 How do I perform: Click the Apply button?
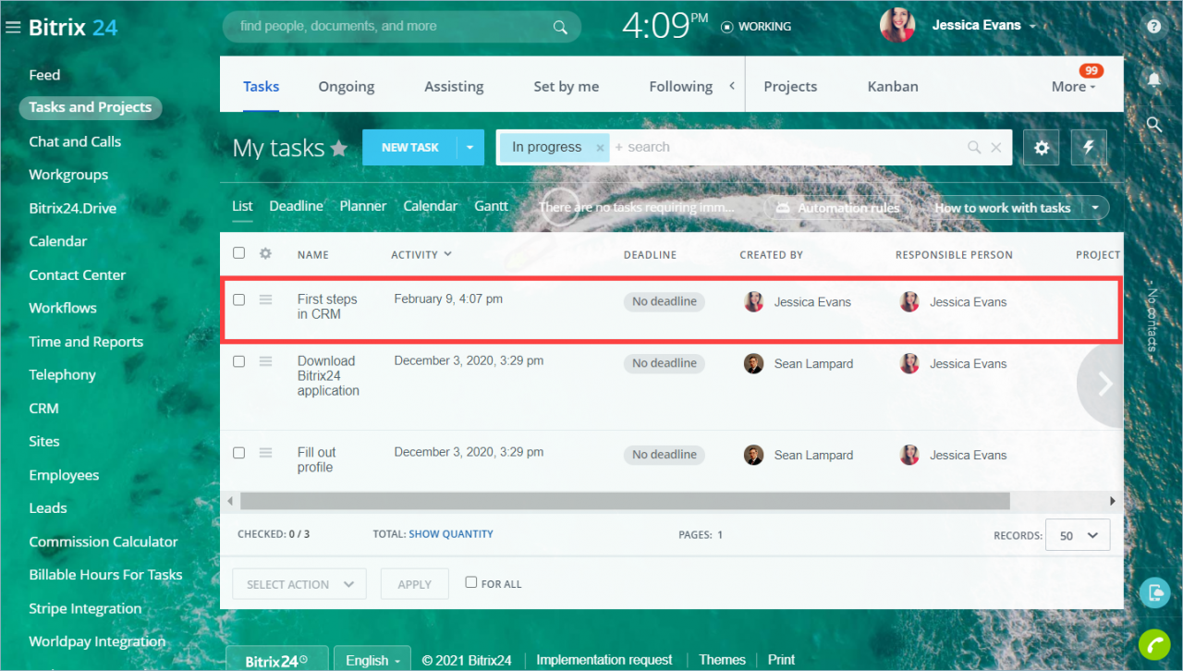tap(415, 584)
